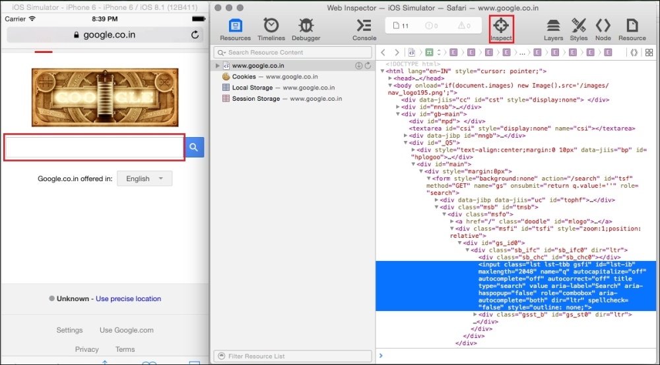Select the div class="sb_chc" node
Image resolution: width=660 pixels, height=365 pixels.
coord(549,257)
